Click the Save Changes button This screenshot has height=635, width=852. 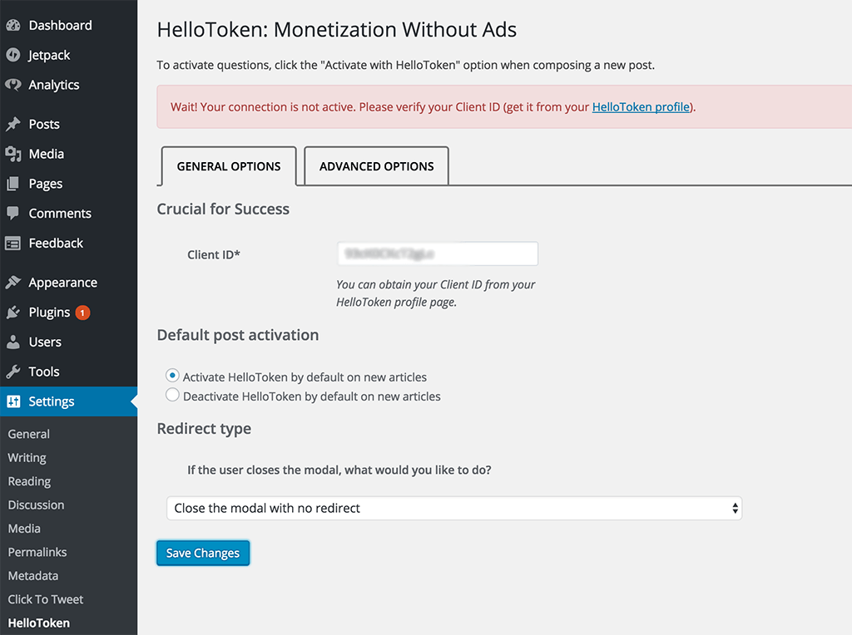203,553
